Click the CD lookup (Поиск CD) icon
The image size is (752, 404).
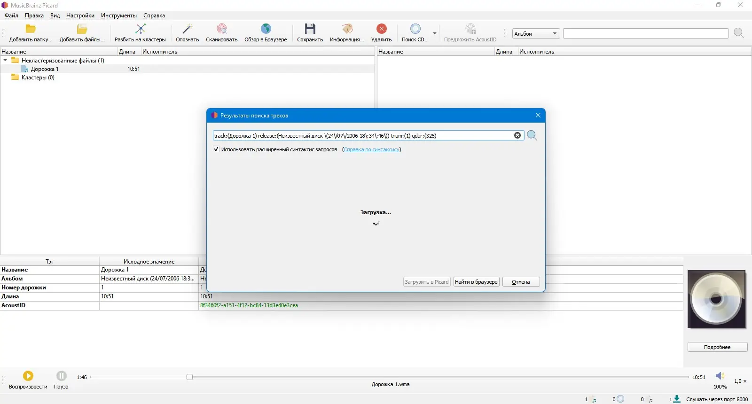415,29
